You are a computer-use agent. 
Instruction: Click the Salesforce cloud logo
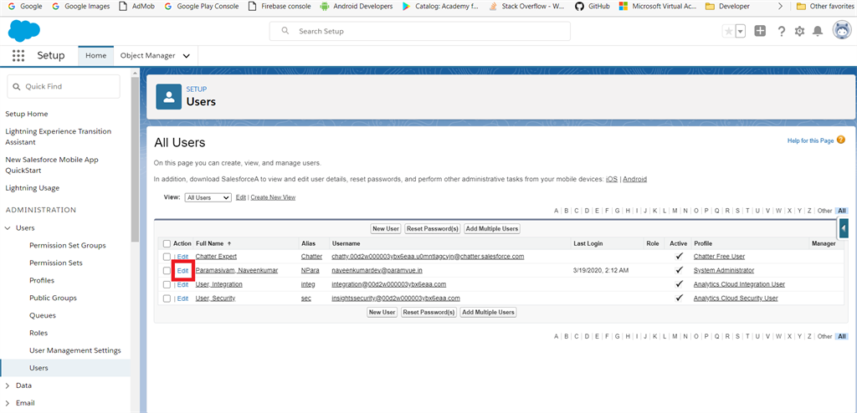24,31
